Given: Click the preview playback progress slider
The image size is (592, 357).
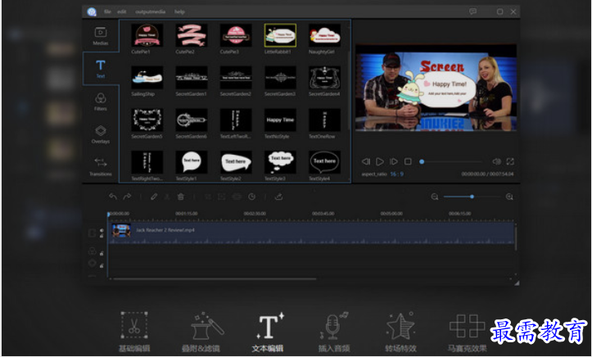Looking at the screenshot, I should (451, 161).
